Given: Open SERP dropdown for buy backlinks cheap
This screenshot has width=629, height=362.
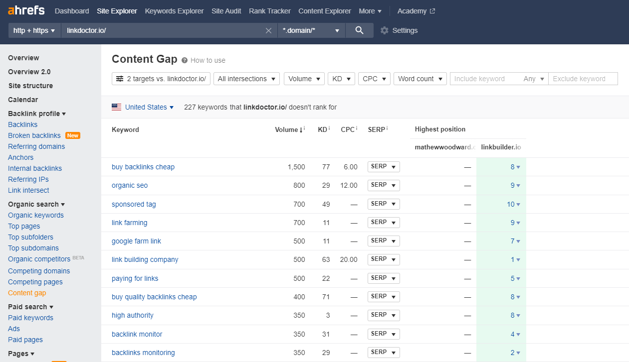Looking at the screenshot, I should click(x=384, y=167).
